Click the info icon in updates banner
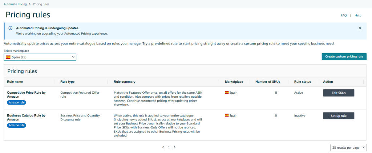 click(x=10, y=28)
